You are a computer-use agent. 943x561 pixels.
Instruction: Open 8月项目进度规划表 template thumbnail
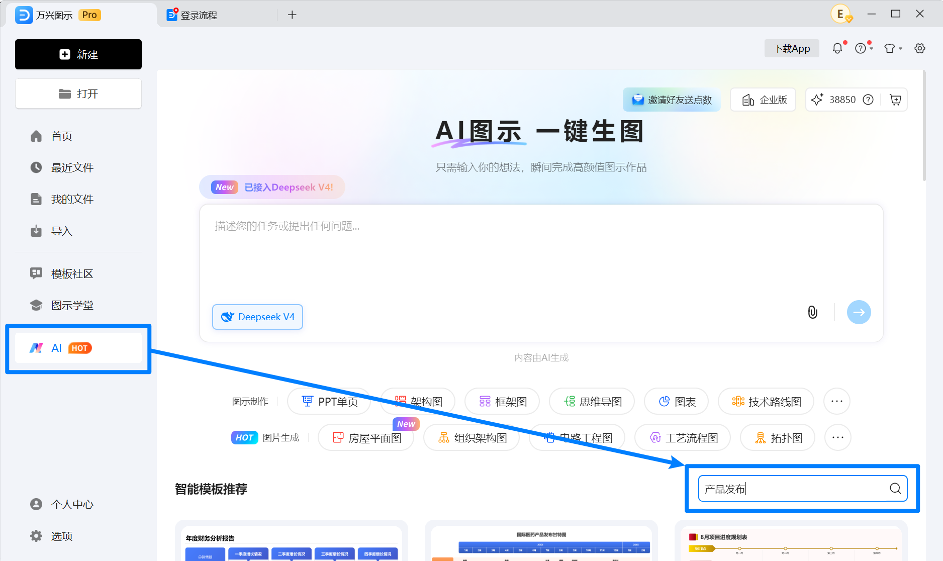click(x=791, y=541)
